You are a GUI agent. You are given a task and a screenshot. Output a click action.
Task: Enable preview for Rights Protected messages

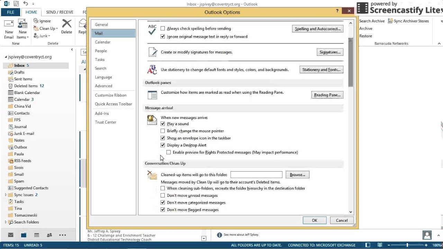169,153
